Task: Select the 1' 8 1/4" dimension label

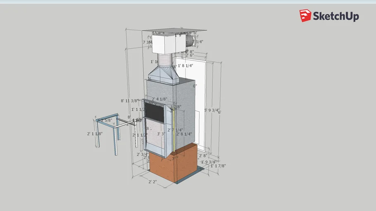Action: pos(186,66)
